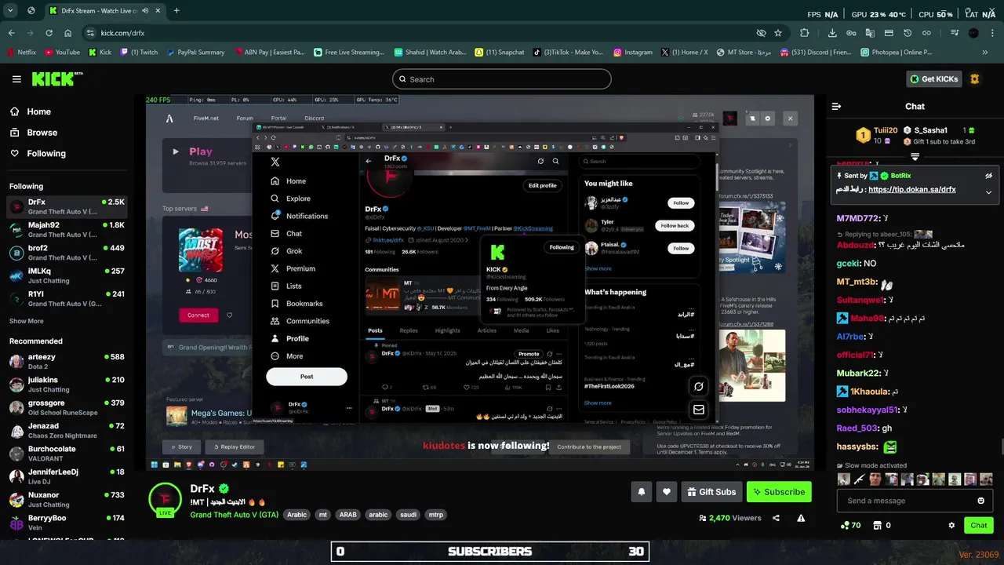Click the heart follow button
The image size is (1004, 565).
(667, 492)
